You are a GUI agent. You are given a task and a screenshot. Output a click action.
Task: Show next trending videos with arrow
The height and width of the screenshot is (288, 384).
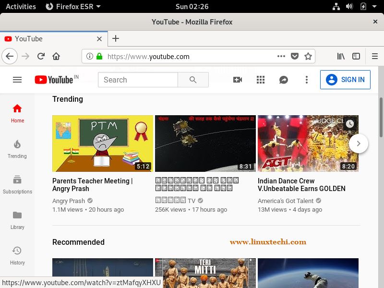point(359,143)
